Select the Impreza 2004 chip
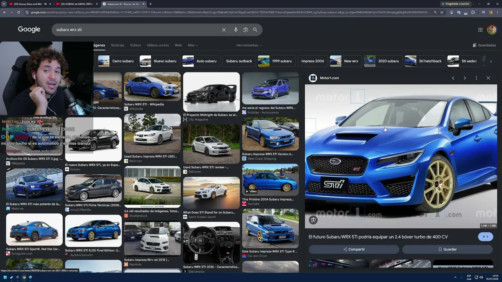This screenshot has width=502, height=282. tap(313, 61)
